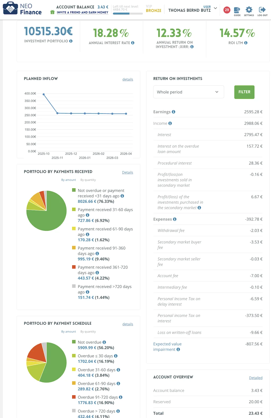Click the NEO Finance logo
This screenshot has width=271, height=418.
22,9
